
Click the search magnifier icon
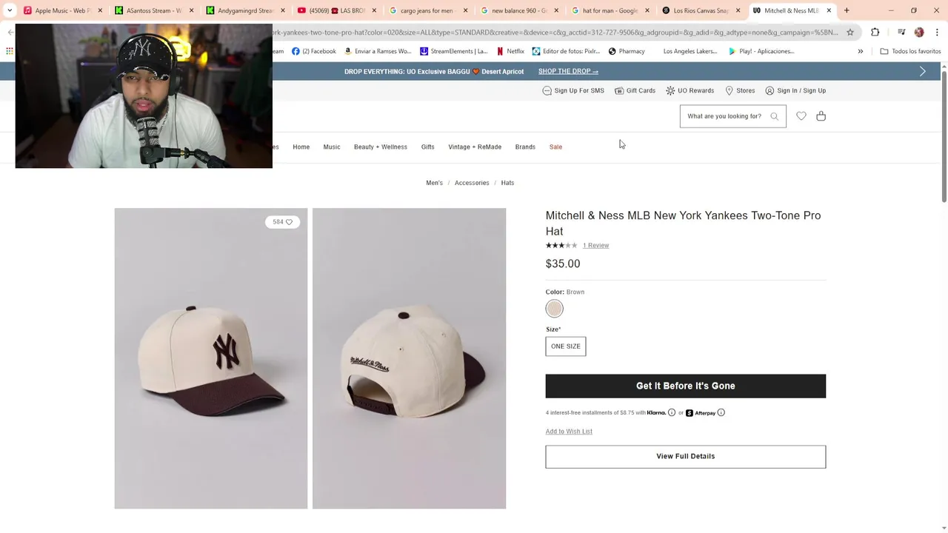click(775, 116)
